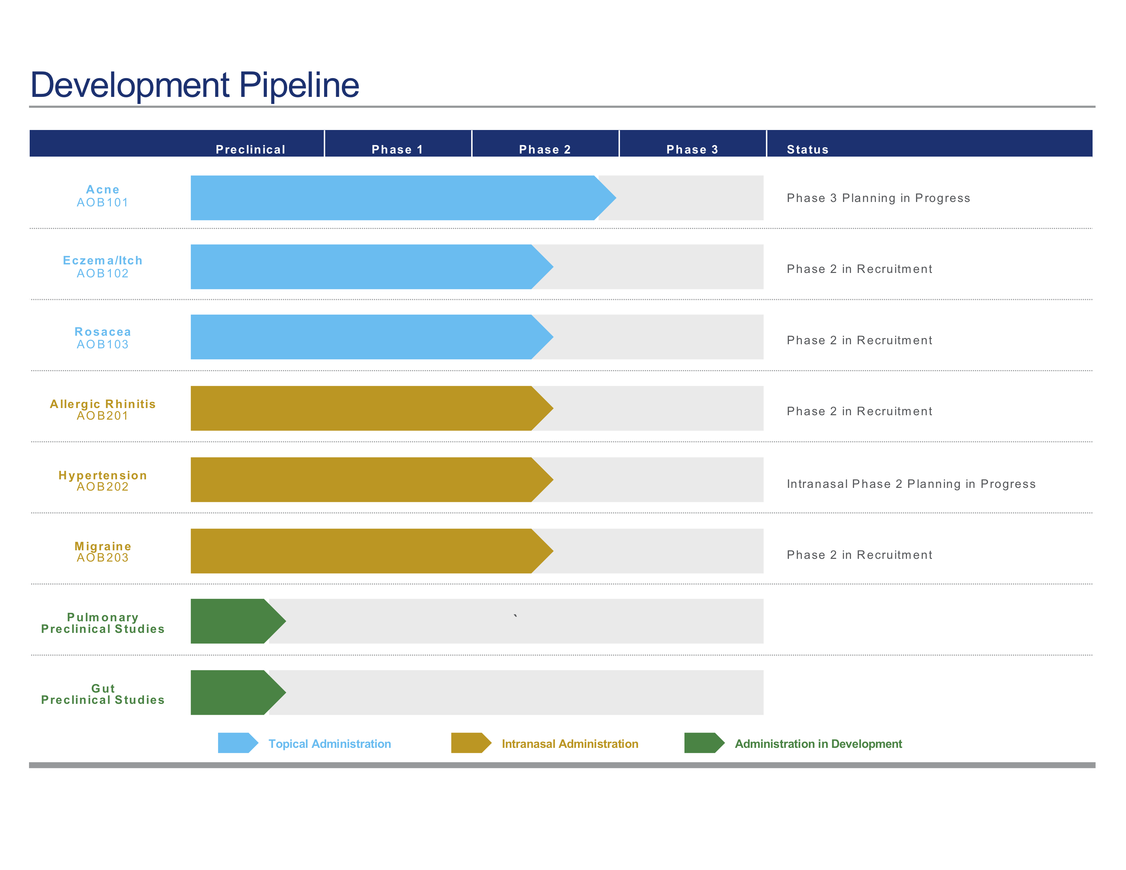Click the Acne blue progress arrow

point(403,198)
